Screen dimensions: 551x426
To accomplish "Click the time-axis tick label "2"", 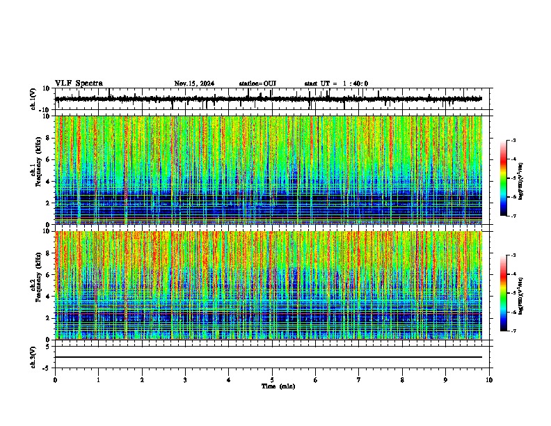I will (x=142, y=380).
